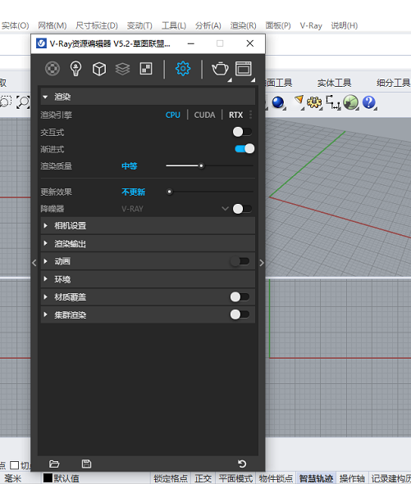Click the dimension bracket icon in Rhino toolbar
411x484 pixels.
coord(333,102)
